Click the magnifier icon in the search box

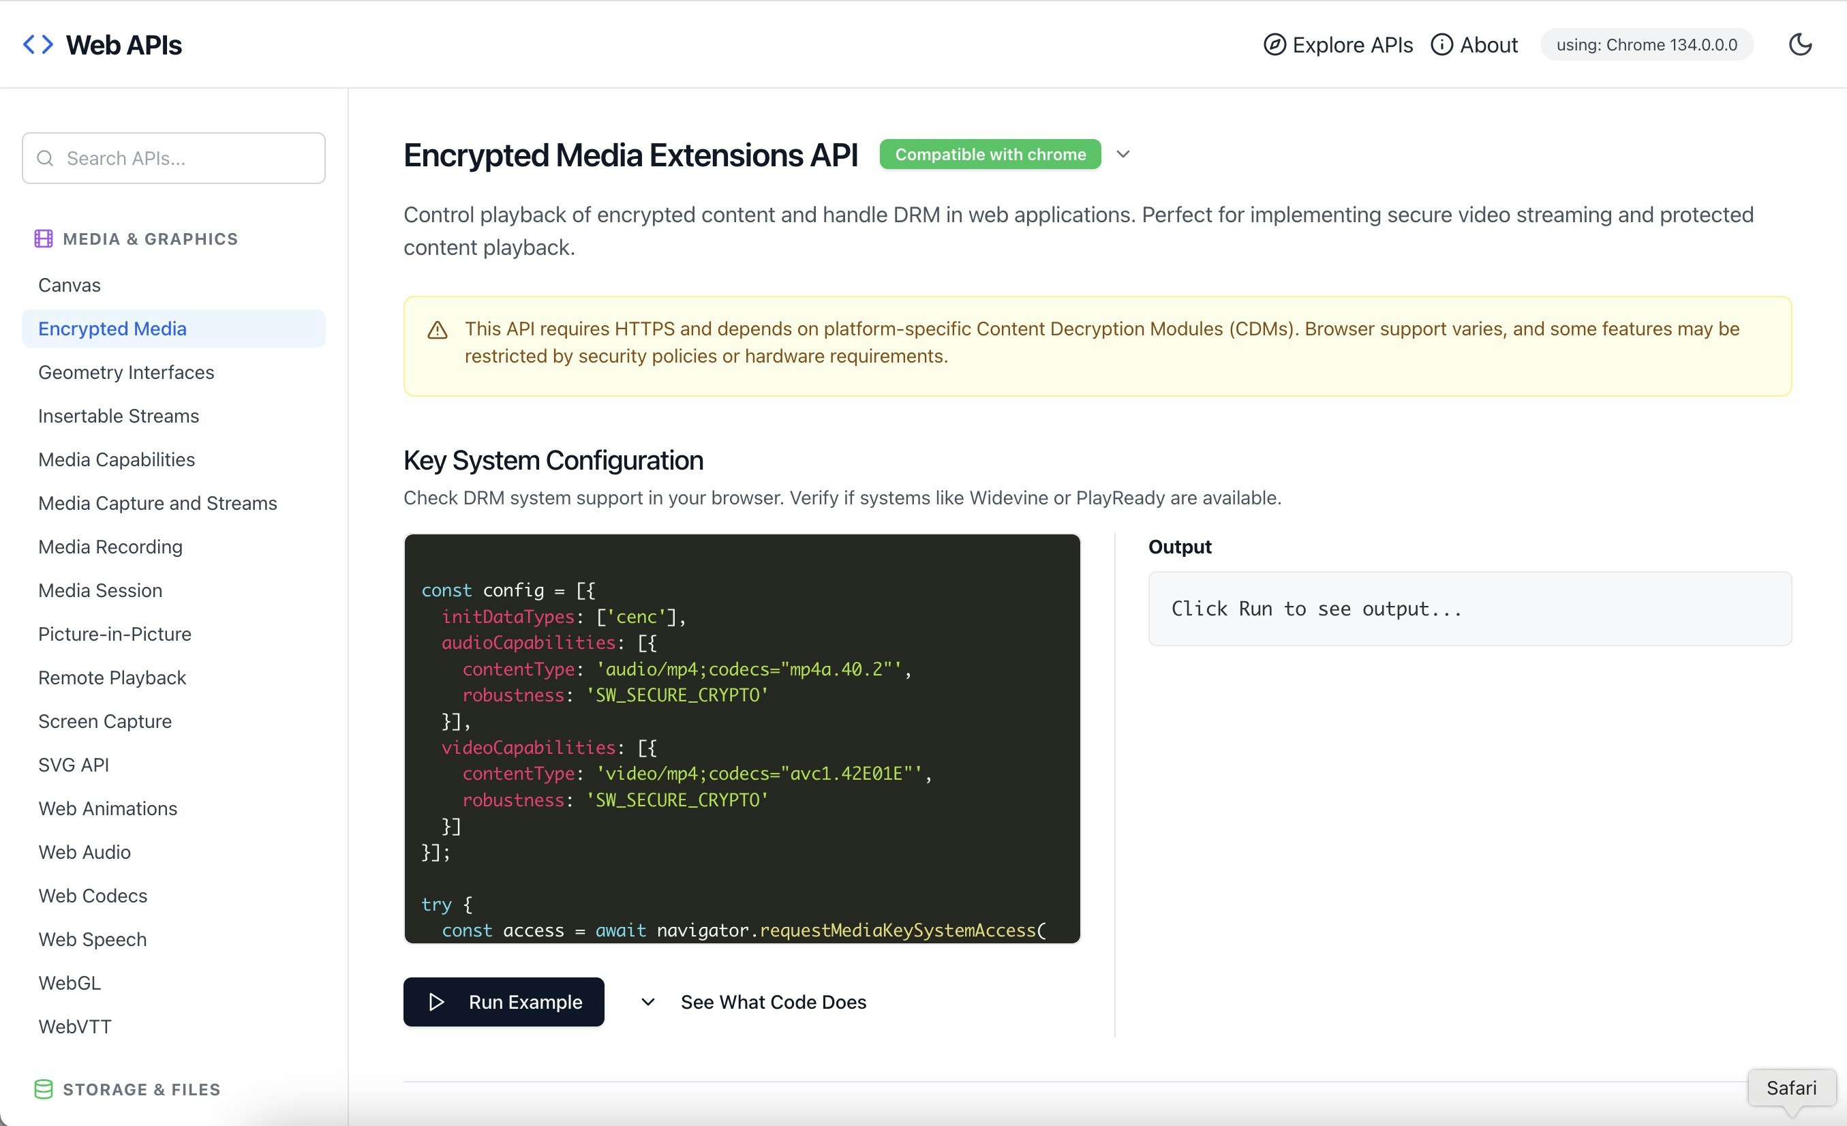pos(45,158)
